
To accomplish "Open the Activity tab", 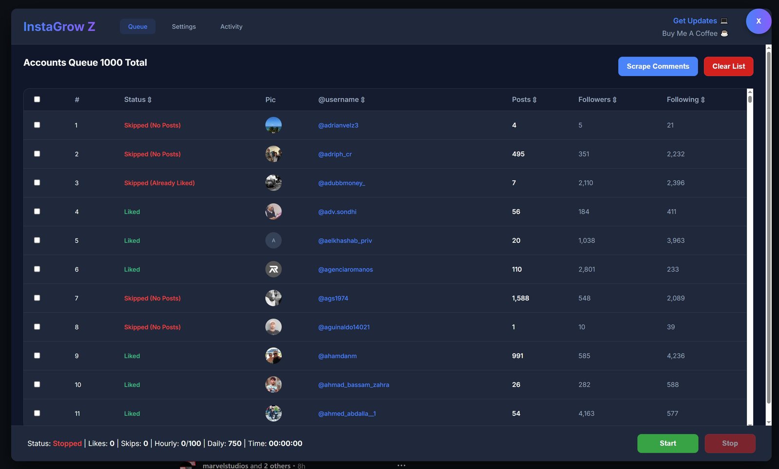I will [x=231, y=26].
